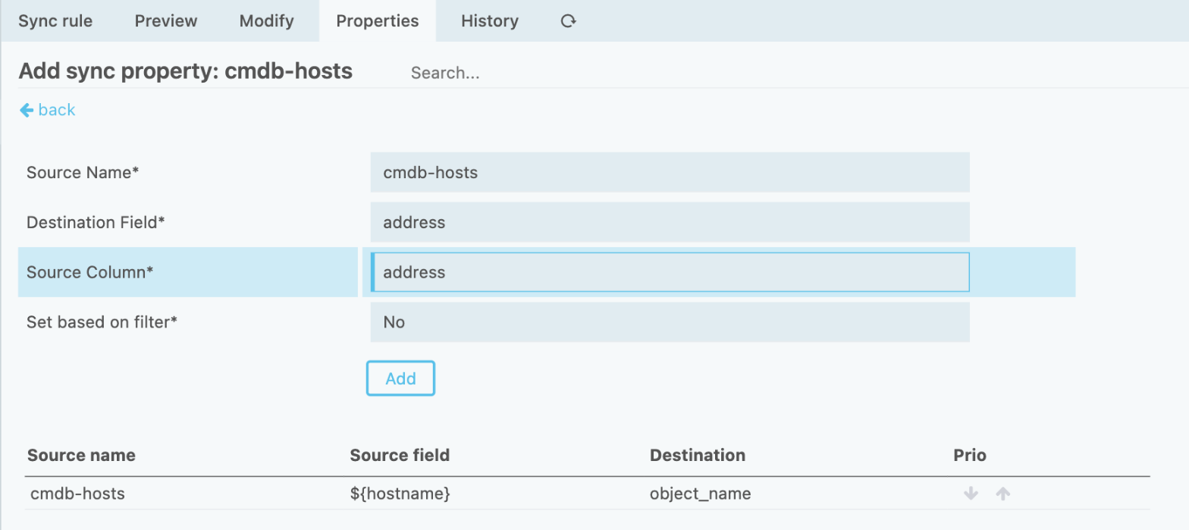Focus the Source Column input
1189x530 pixels.
coord(670,272)
